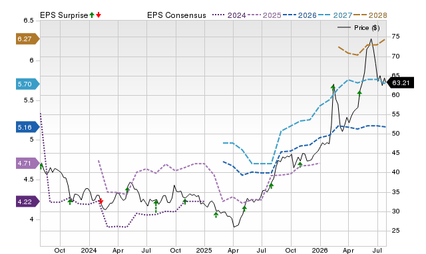The height and width of the screenshot is (254, 426).
Task: Click the 5.5 label on left axis
Action: [29, 100]
